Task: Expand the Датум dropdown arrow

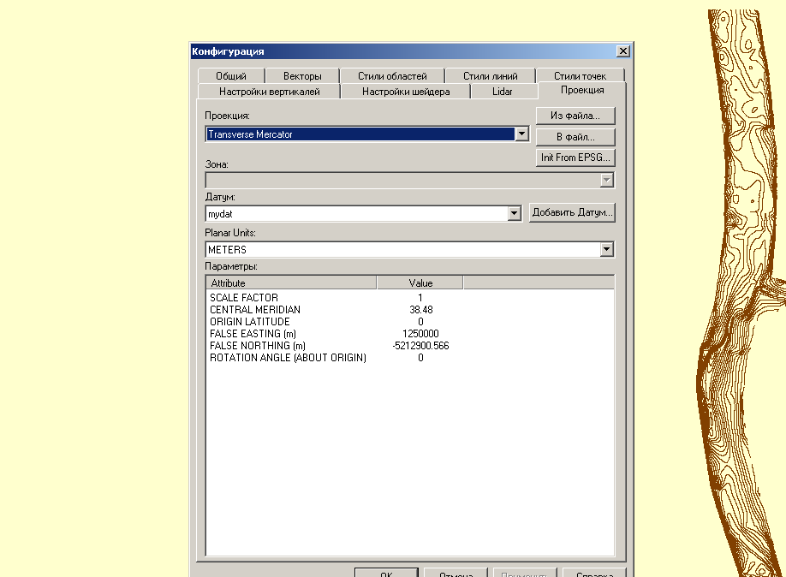Action: point(514,213)
